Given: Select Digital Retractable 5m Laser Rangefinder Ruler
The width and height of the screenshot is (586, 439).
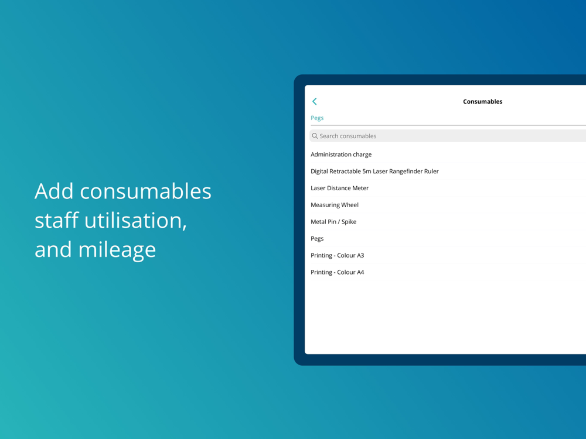Looking at the screenshot, I should (448, 171).
